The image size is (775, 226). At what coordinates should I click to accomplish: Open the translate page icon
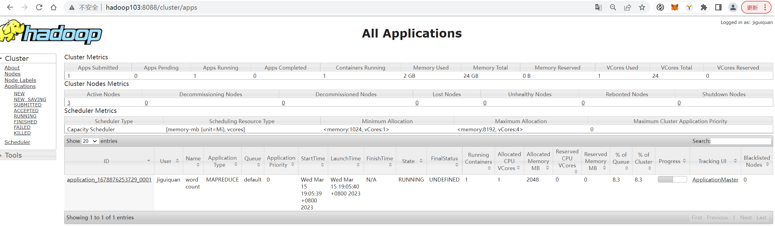coord(598,7)
